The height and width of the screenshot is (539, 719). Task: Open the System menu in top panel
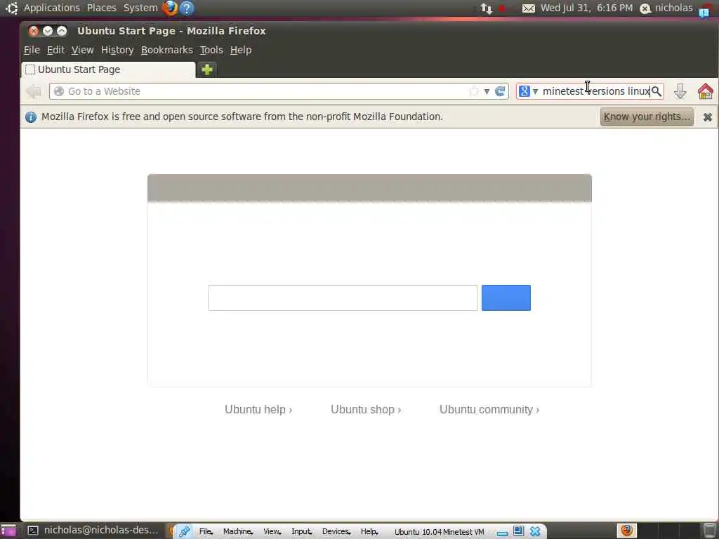(140, 8)
